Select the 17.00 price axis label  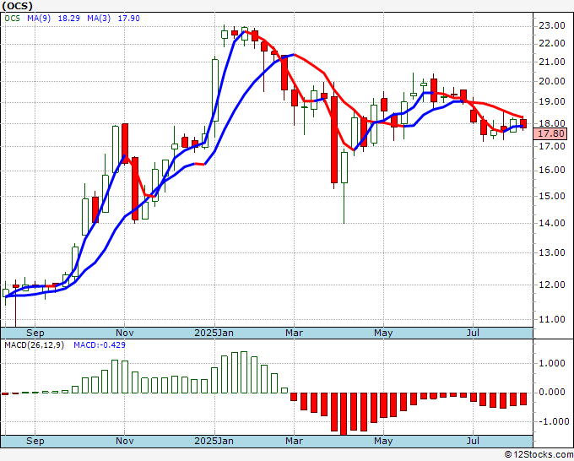tap(551, 146)
